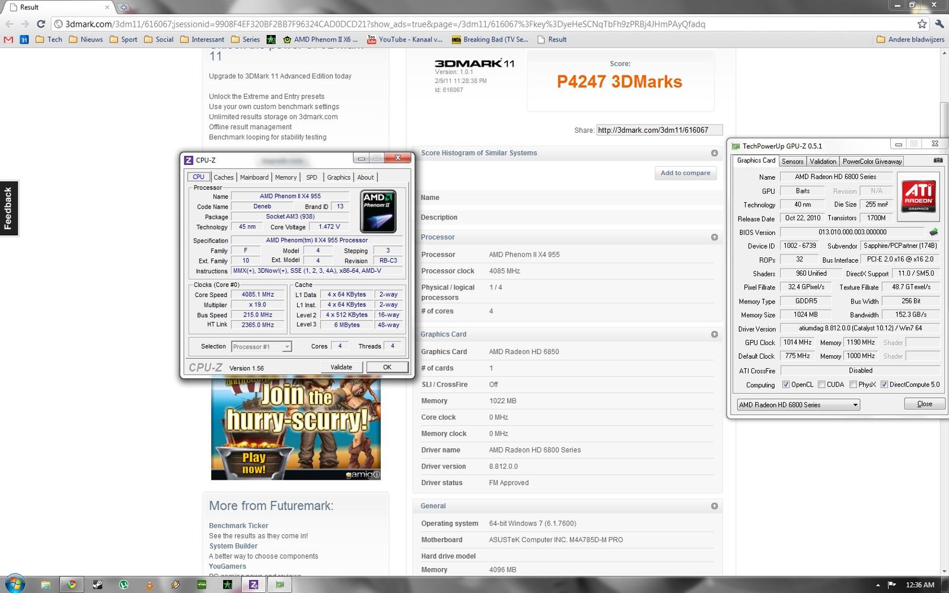Viewport: 949px width, 593px height.
Task: Click the taskbar clock showing 12:36 AM
Action: click(x=920, y=585)
